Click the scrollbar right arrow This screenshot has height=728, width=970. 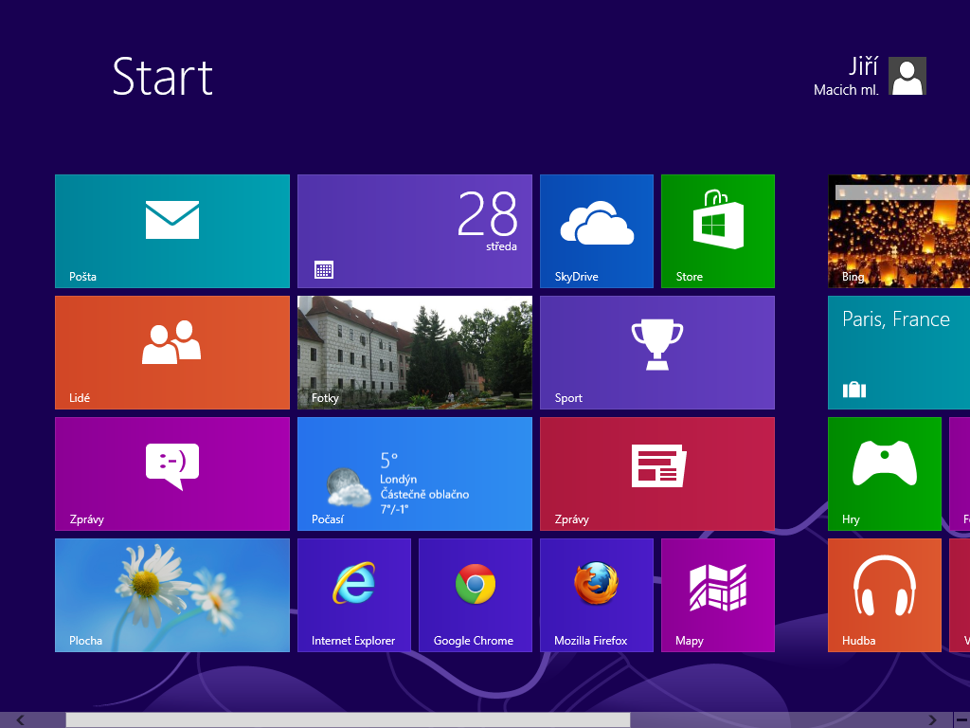(x=932, y=720)
